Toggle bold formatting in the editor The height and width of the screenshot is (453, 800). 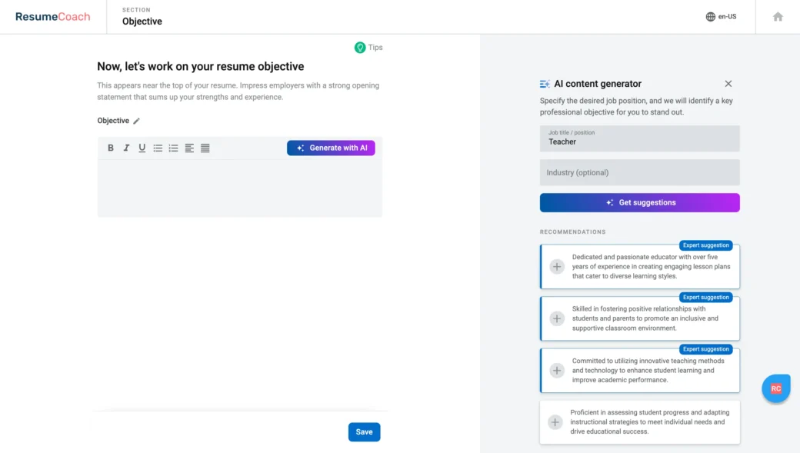pyautogui.click(x=111, y=148)
